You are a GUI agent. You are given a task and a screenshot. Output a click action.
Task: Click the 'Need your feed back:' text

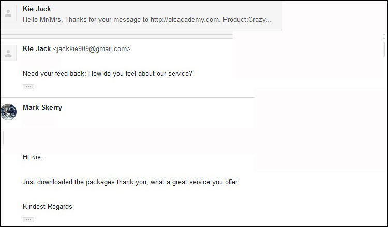tap(54, 74)
